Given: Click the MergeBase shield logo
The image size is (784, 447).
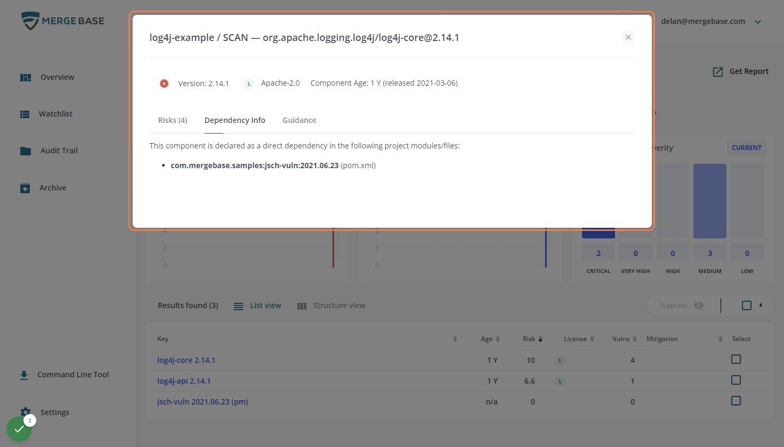Looking at the screenshot, I should pos(30,21).
